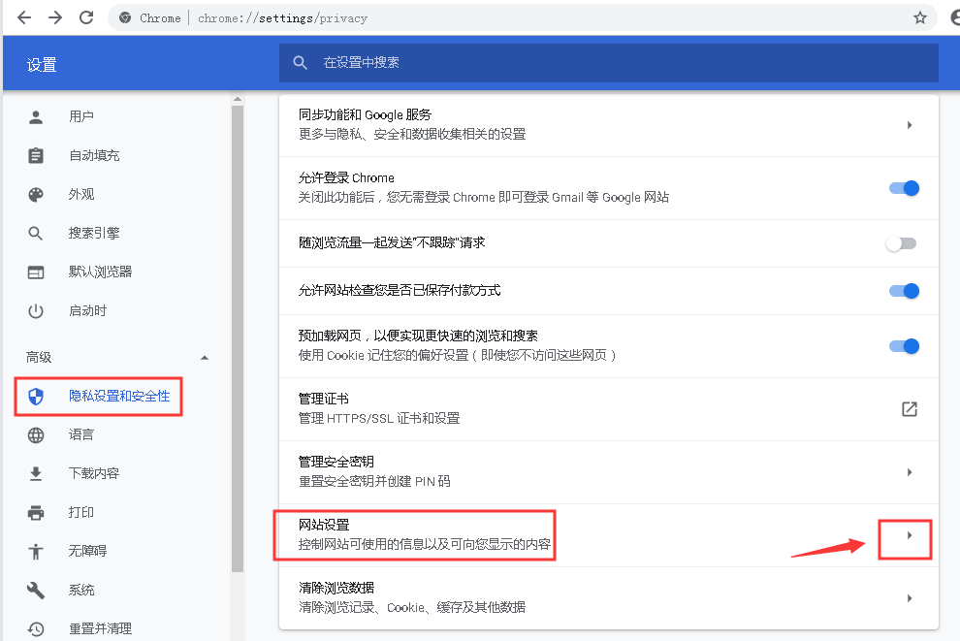The width and height of the screenshot is (960, 641).
Task: Click the magnifier icon beside 搜索引擎
Action: click(x=36, y=234)
